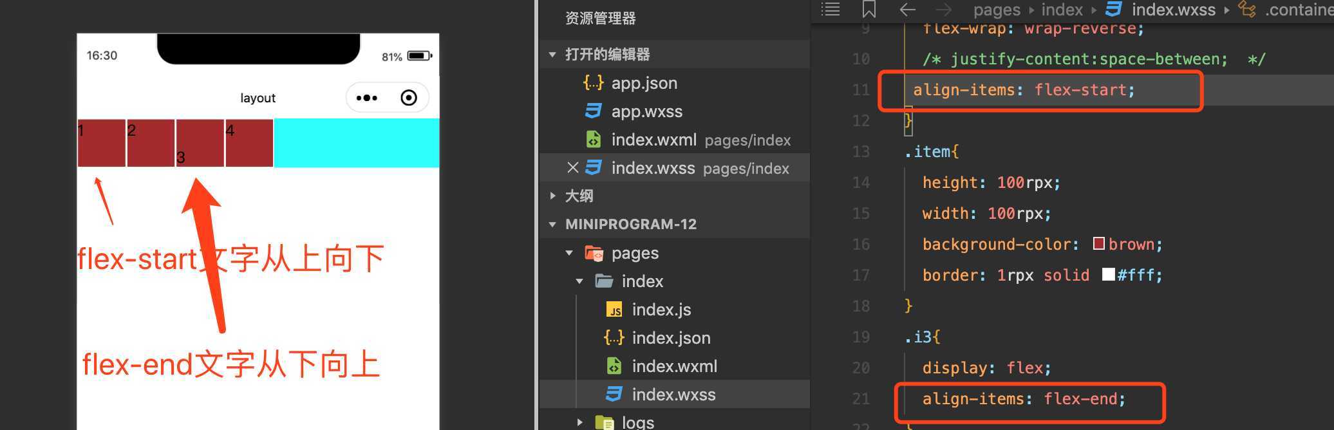Click the 资源管理器 panel title
1334x430 pixels.
click(600, 18)
